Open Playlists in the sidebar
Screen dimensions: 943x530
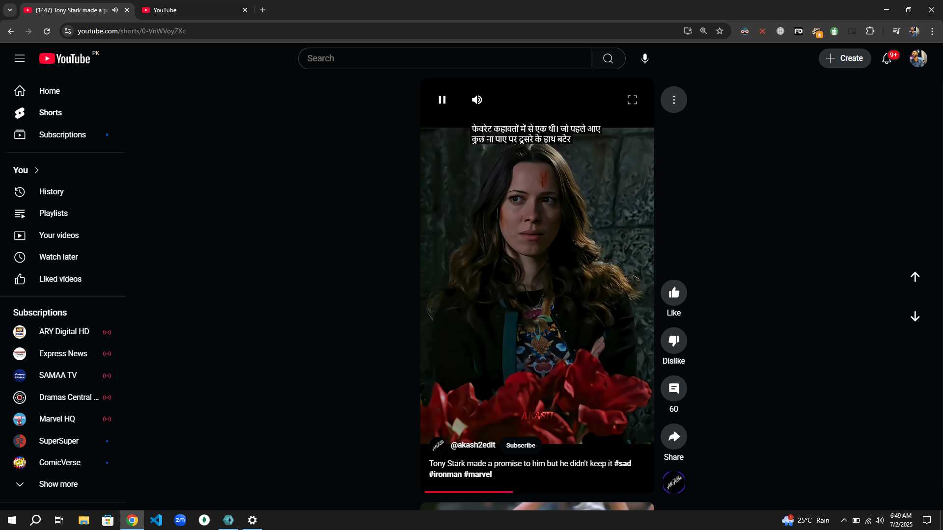(63, 213)
